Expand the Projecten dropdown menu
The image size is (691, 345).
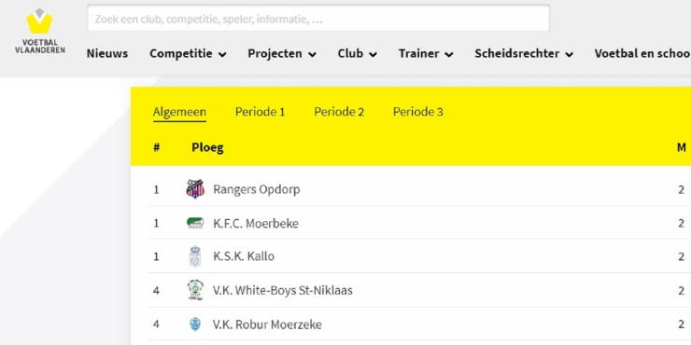pos(282,54)
